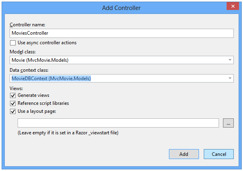This screenshot has height=171, width=243.
Task: Click the Views section label
Action: pyautogui.click(x=16, y=88)
